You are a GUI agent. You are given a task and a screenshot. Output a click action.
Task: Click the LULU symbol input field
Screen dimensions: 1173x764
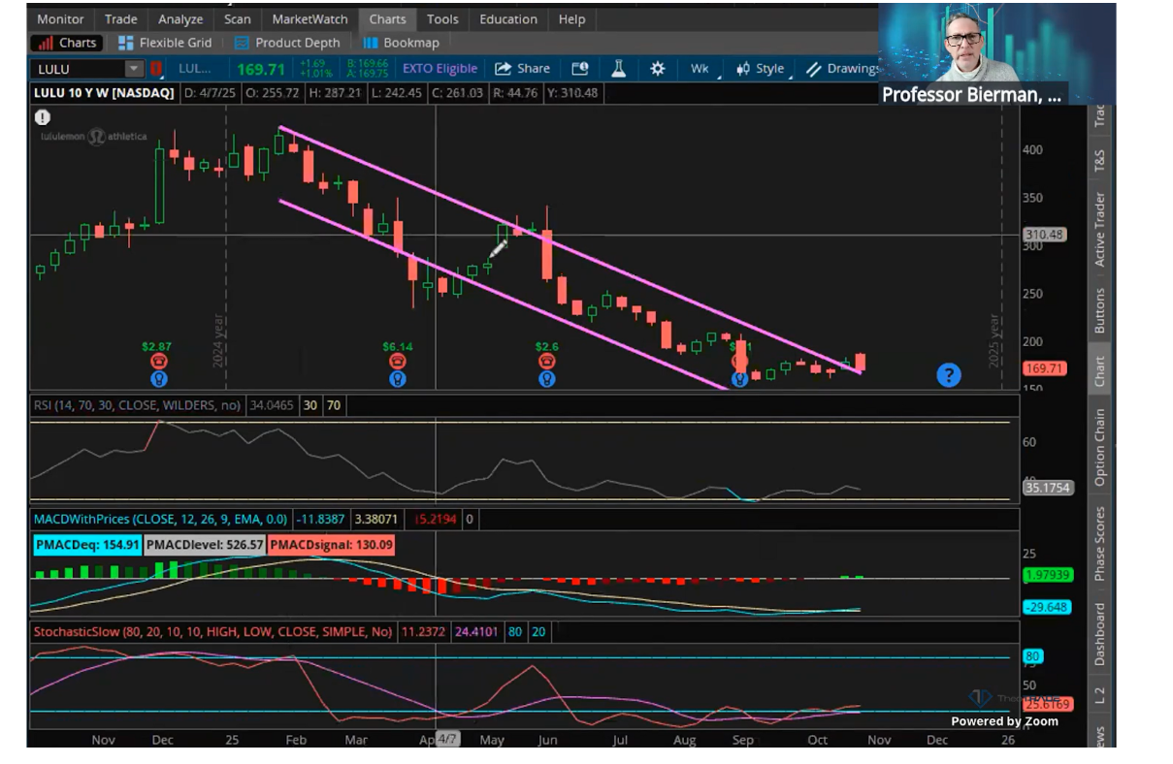pos(78,69)
